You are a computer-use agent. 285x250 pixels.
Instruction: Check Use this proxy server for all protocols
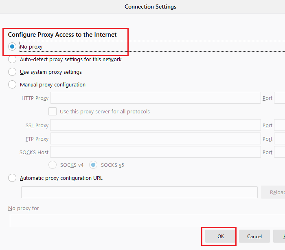click(x=53, y=111)
